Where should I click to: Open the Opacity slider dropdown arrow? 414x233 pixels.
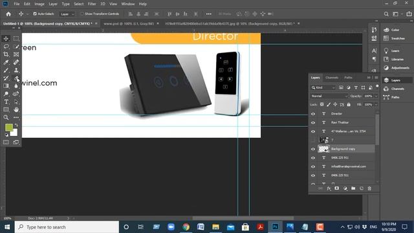click(x=376, y=96)
